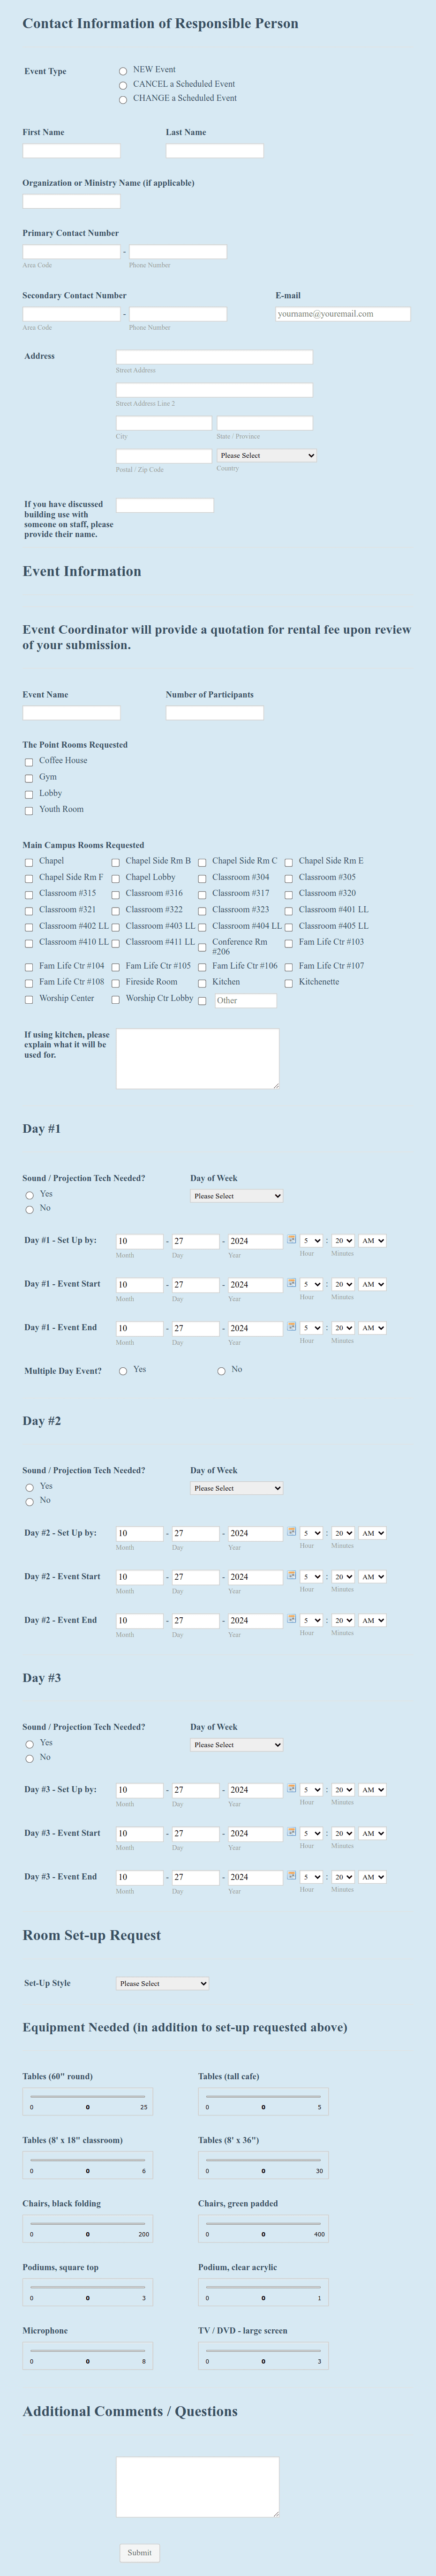
Task: Select the NEW Event radio button
Action: point(122,71)
